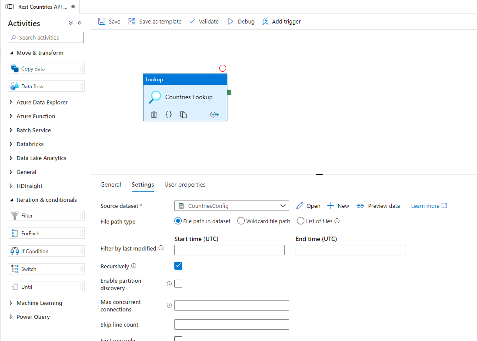Image resolution: width=477 pixels, height=341 pixels.
Task: Click the Save icon in the toolbar
Action: click(102, 21)
